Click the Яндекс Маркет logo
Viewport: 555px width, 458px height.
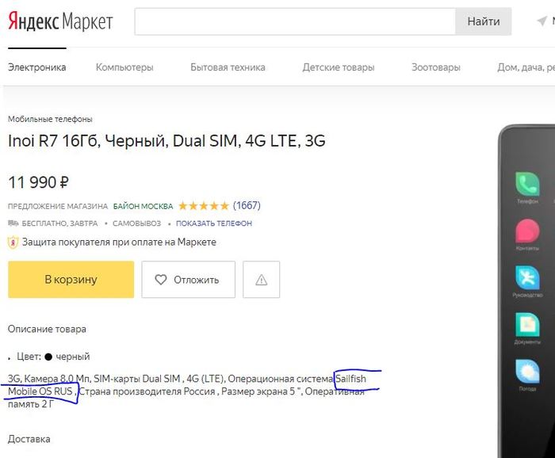[60, 21]
